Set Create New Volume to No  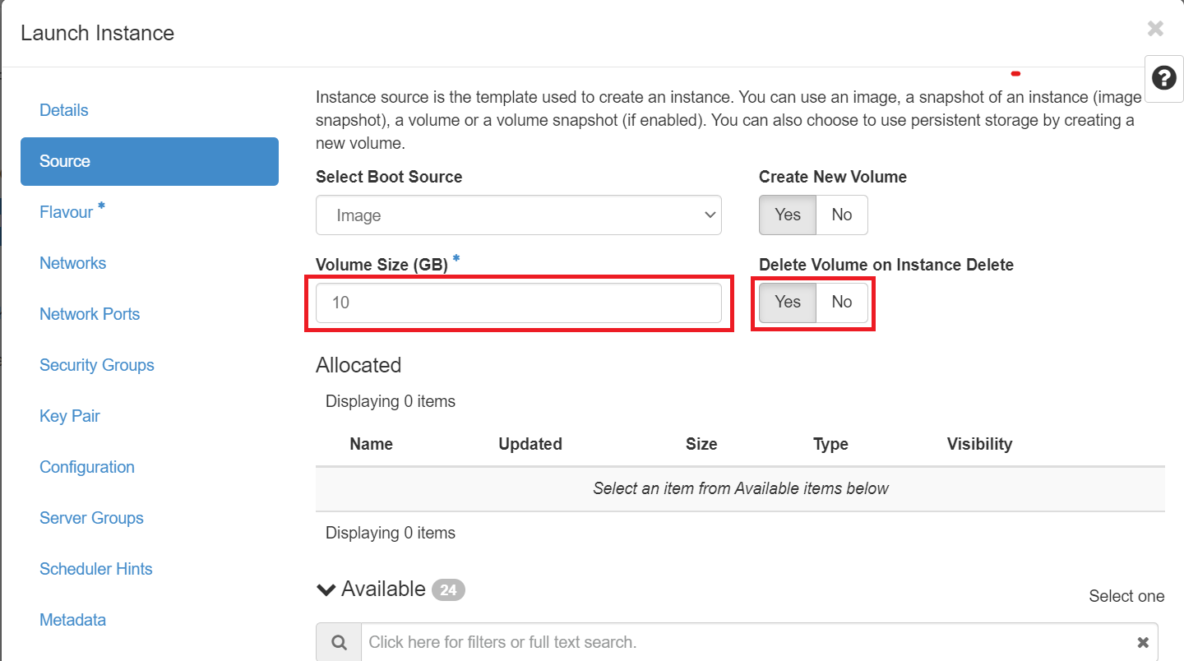click(x=841, y=215)
